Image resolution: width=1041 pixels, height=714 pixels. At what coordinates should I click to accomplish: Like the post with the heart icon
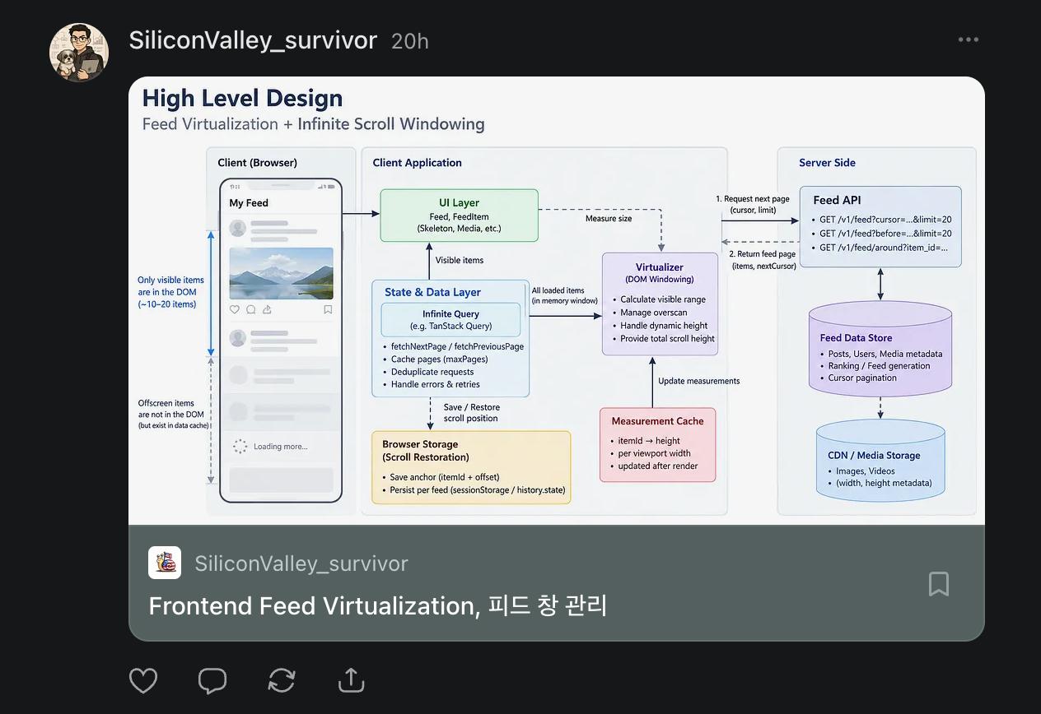click(x=143, y=680)
